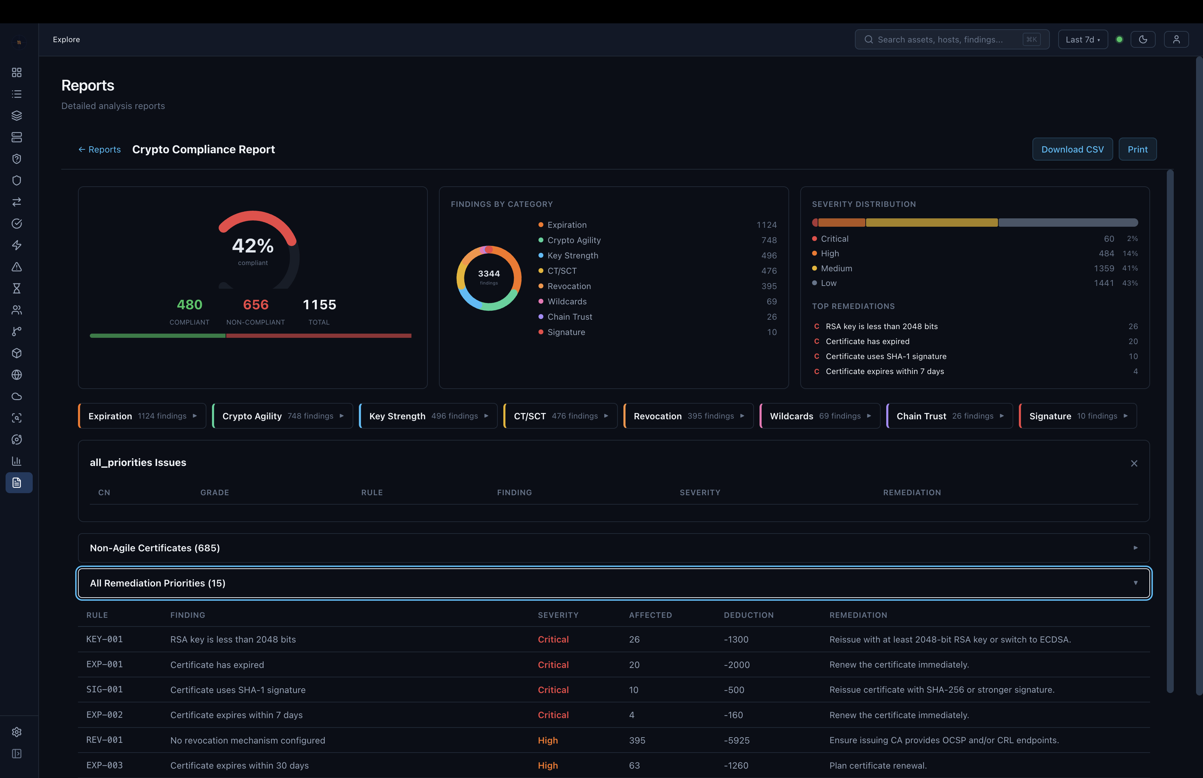Open the plain shield sidebar icon

tap(17, 180)
